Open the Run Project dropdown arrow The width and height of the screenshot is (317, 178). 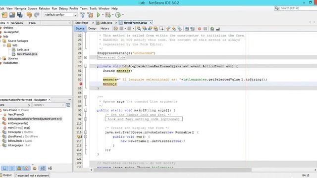coord(103,15)
